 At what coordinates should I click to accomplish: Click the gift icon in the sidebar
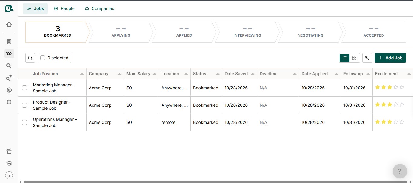pos(9,151)
